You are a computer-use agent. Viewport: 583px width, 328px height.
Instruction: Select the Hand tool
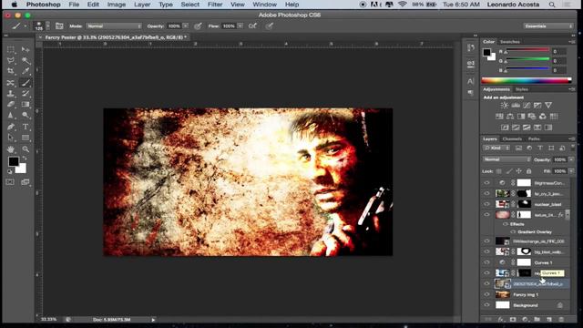tap(11, 149)
